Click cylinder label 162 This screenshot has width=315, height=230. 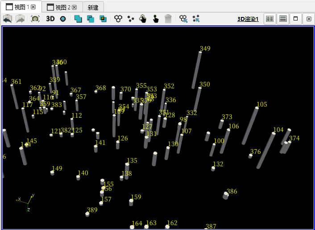tap(172, 223)
